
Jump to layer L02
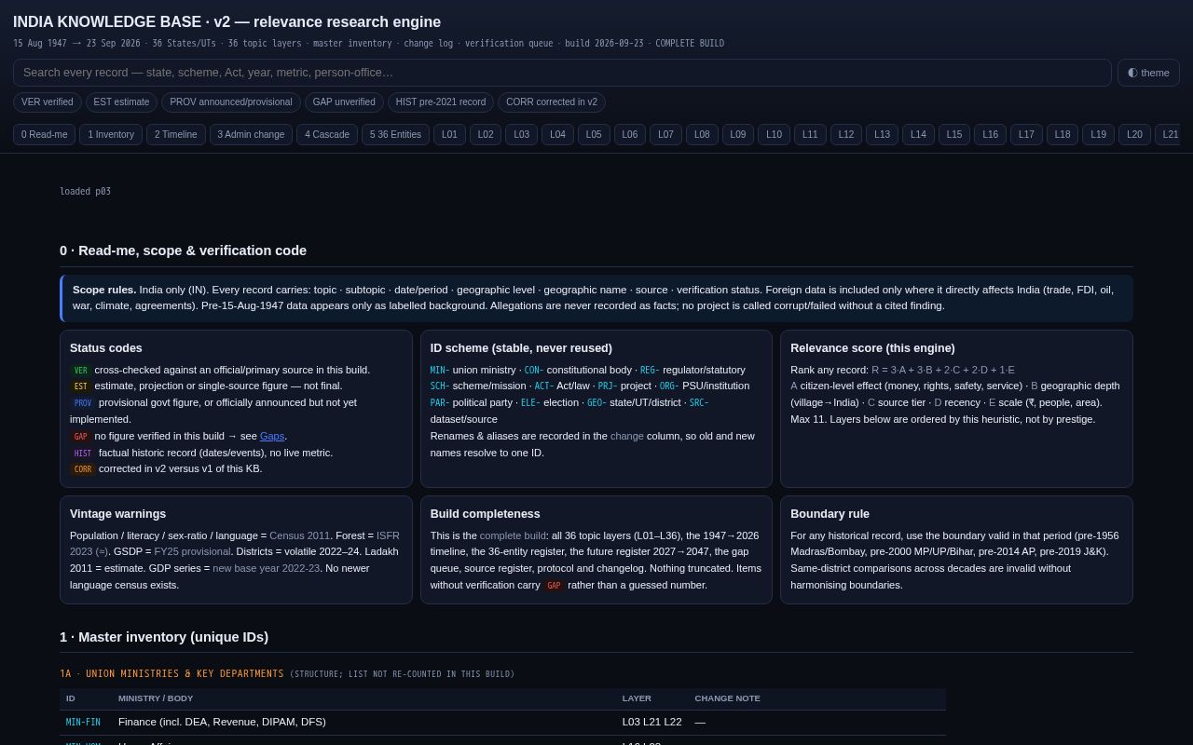[486, 135]
